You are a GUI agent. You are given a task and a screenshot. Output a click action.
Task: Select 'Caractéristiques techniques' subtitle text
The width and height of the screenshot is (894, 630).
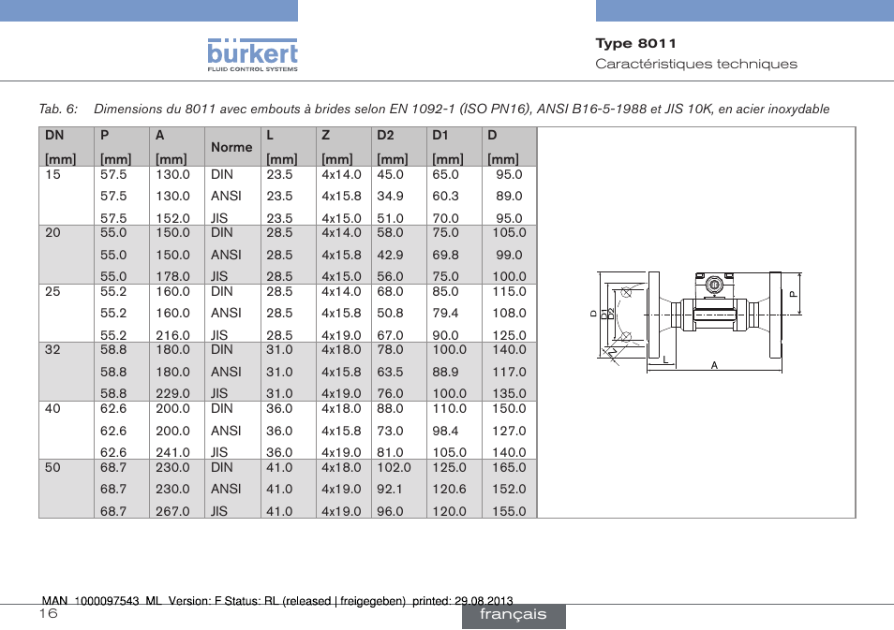click(x=696, y=64)
